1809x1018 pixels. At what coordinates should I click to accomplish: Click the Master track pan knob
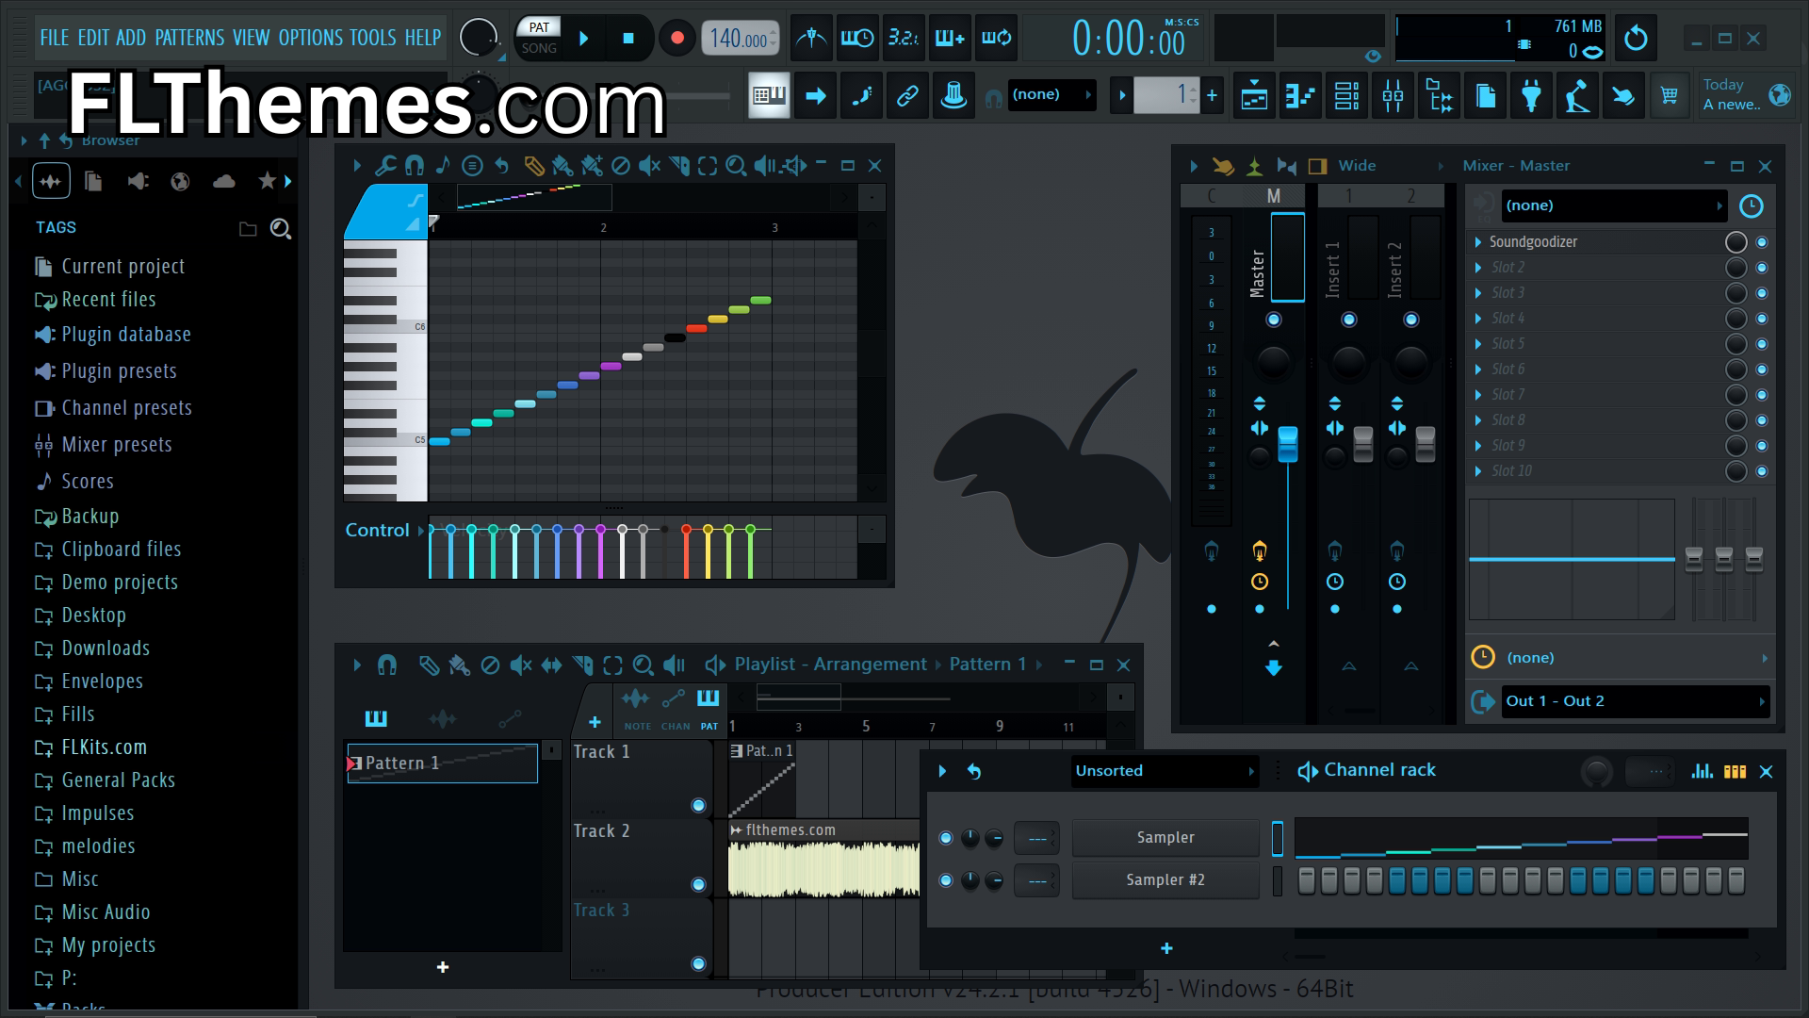coord(1273,362)
